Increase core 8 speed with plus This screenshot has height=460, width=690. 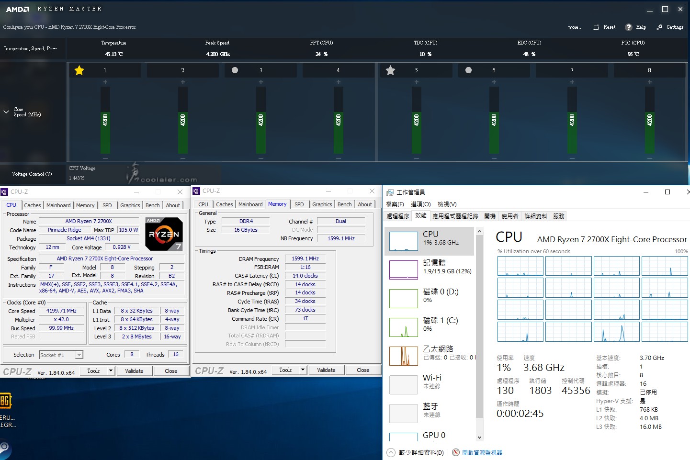(650, 82)
